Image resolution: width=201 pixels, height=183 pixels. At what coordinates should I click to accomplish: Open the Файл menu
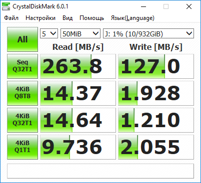pos(11,18)
